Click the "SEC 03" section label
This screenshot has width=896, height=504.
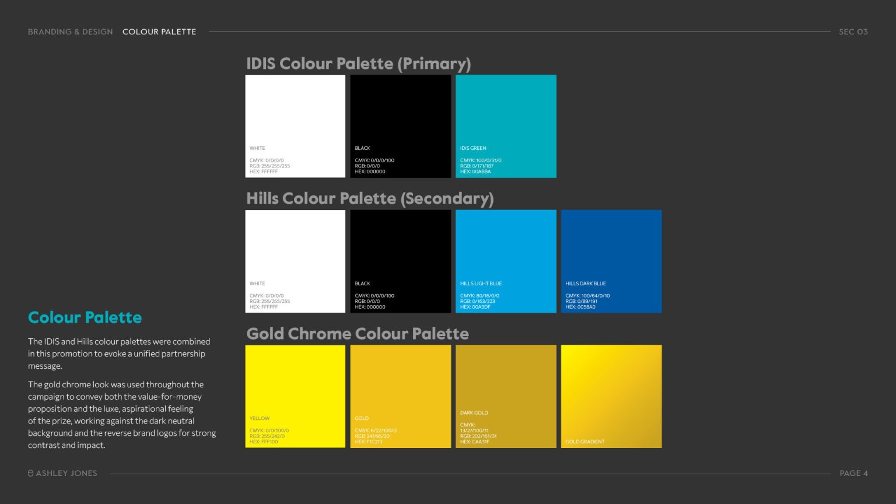853,32
